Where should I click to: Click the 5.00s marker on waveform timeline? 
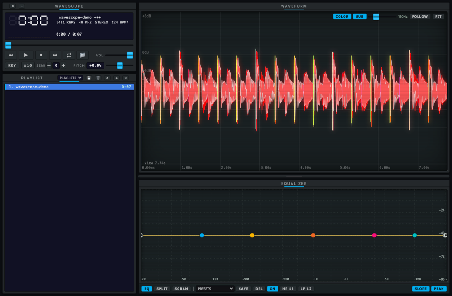pos(345,167)
